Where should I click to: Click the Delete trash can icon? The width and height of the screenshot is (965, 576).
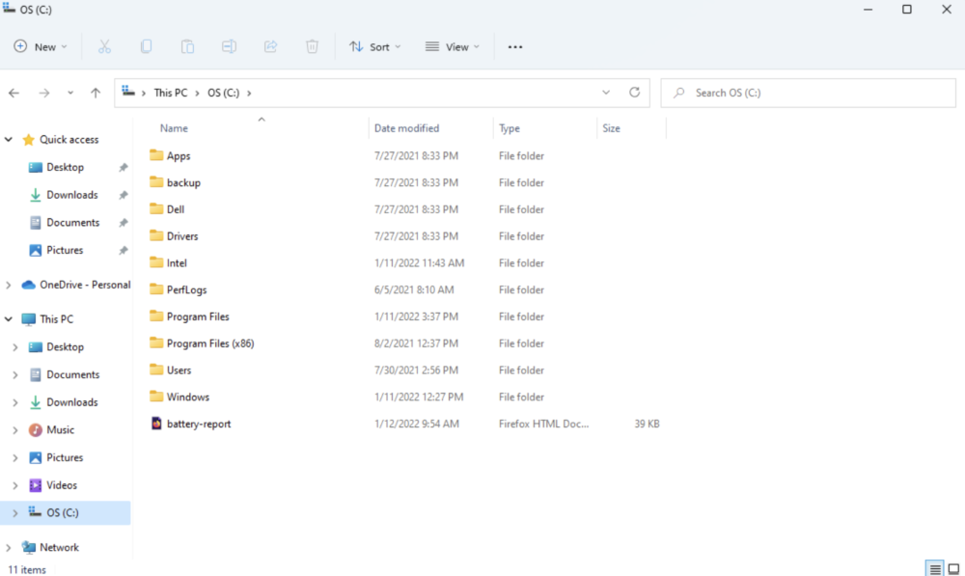pos(312,46)
